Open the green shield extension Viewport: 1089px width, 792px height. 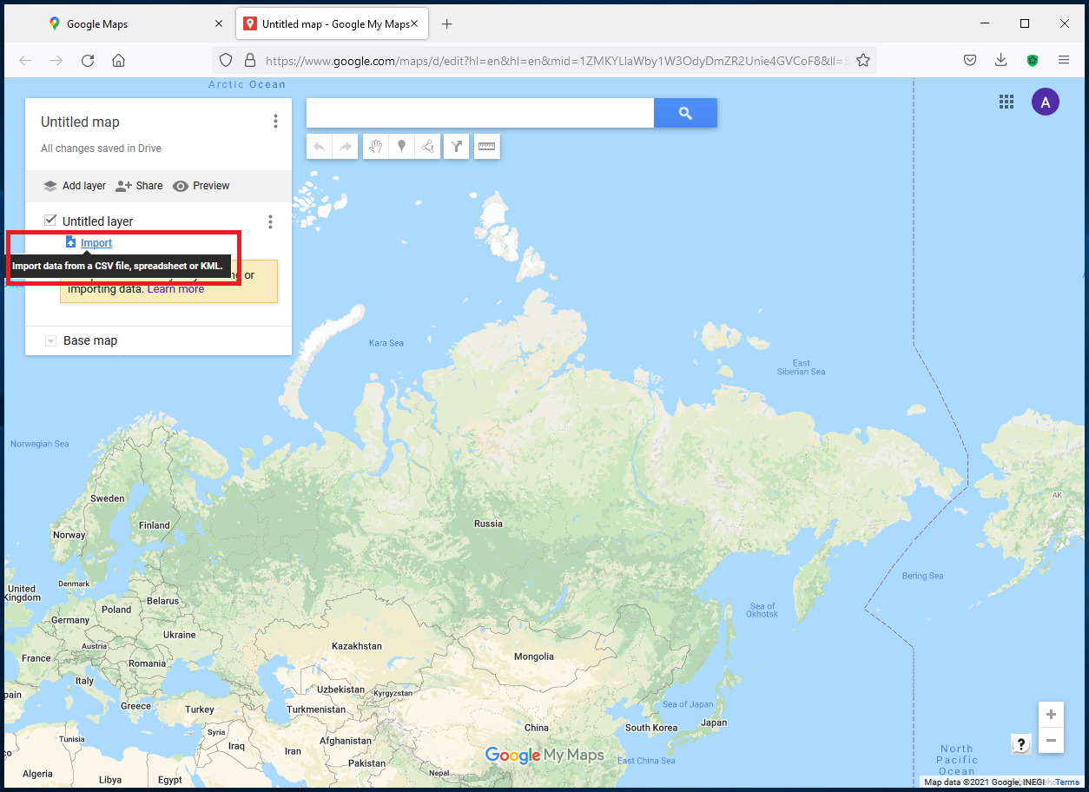pyautogui.click(x=1033, y=60)
